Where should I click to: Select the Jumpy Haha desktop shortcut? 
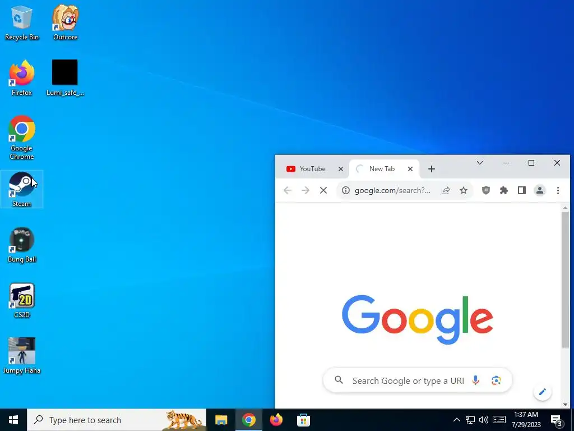(22, 356)
